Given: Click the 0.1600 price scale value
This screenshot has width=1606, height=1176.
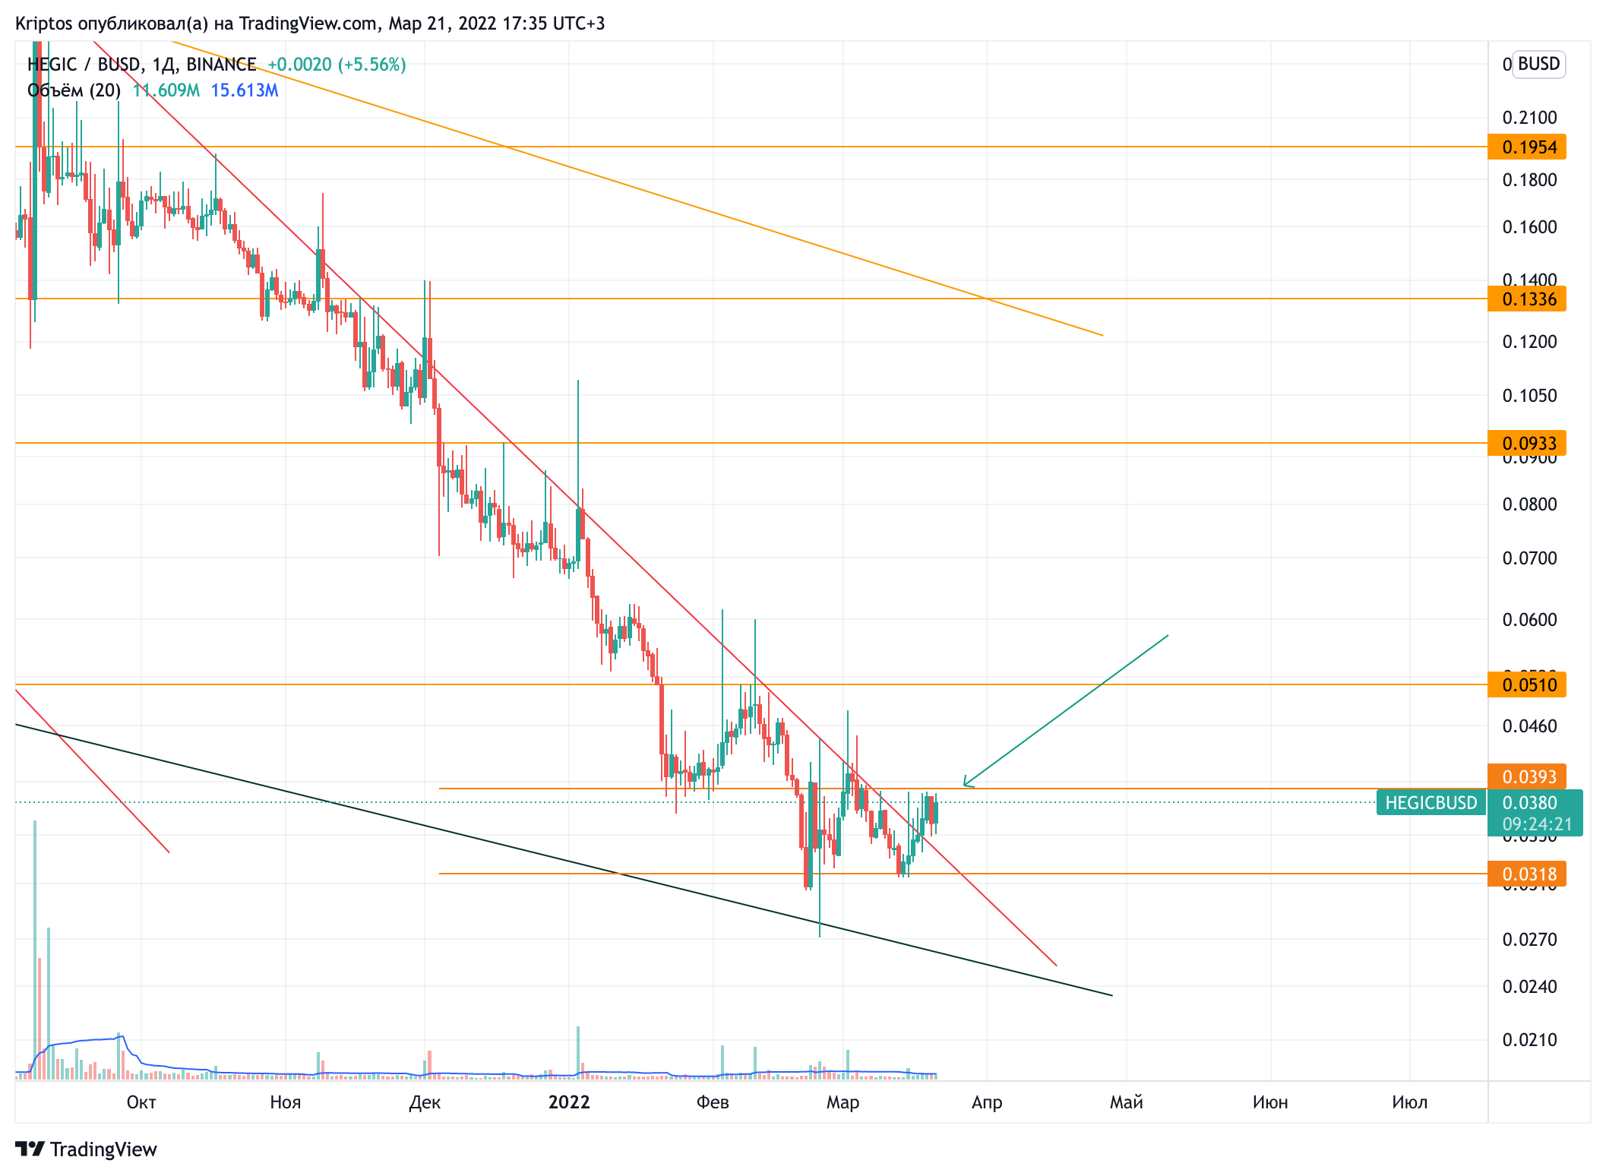Looking at the screenshot, I should (1530, 227).
